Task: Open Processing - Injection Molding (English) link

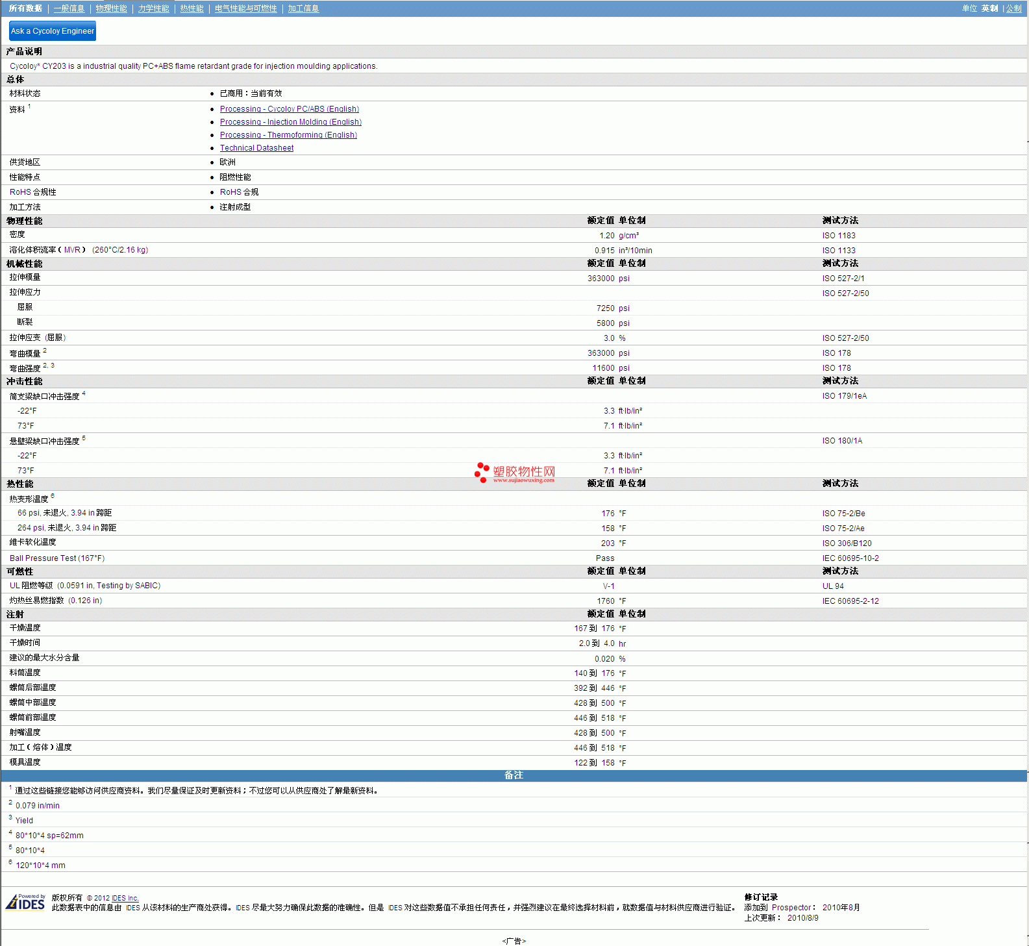Action: click(291, 122)
